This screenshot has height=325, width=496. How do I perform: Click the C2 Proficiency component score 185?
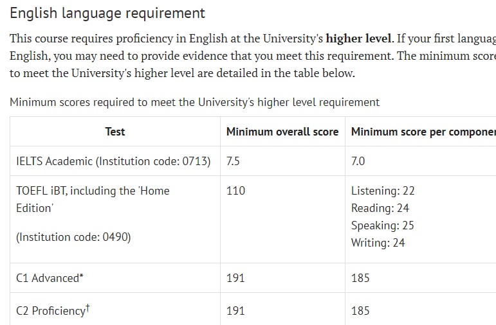pyautogui.click(x=360, y=311)
